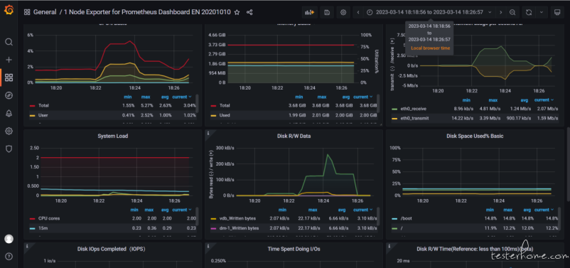The image size is (570, 268).
Task: Expand the refresh interval dropdown arrow
Action: (x=542, y=12)
